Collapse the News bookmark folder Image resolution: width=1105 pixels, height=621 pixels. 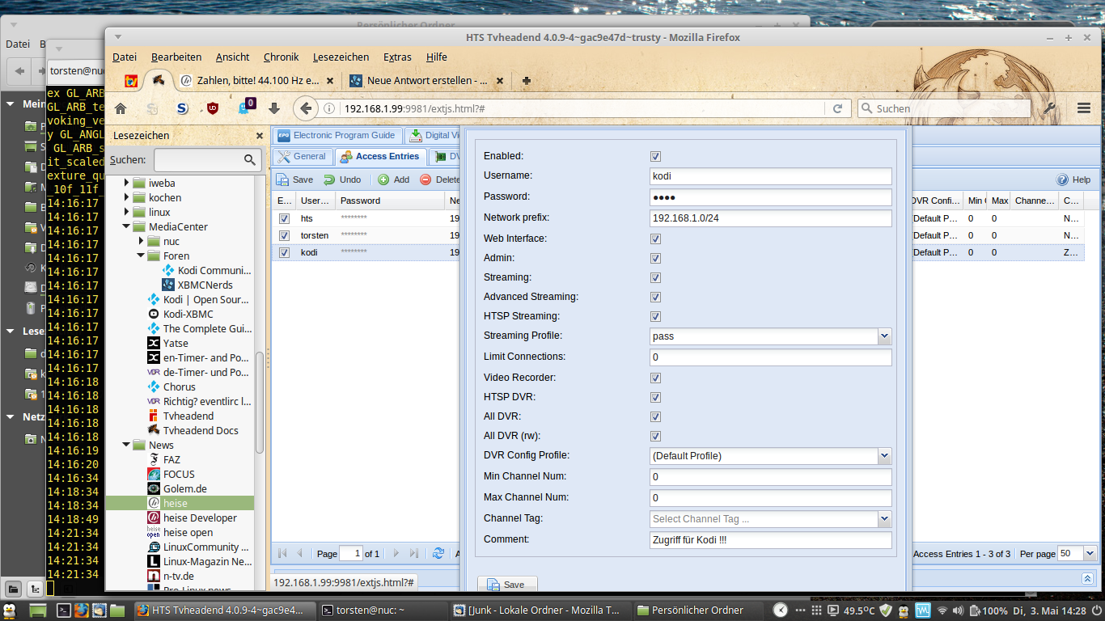[127, 445]
